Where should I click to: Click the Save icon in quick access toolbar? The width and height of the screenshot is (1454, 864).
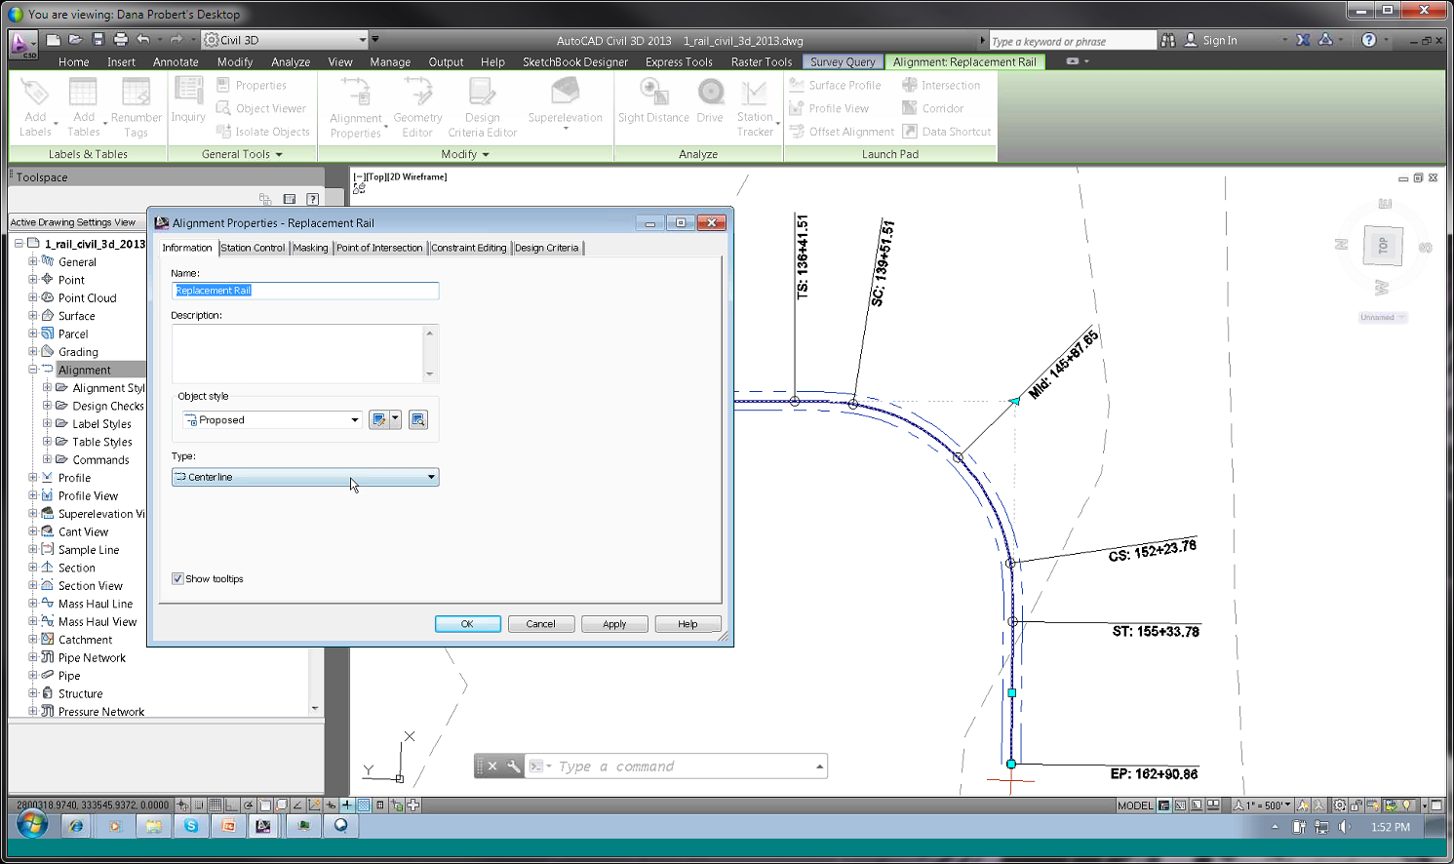(x=98, y=40)
